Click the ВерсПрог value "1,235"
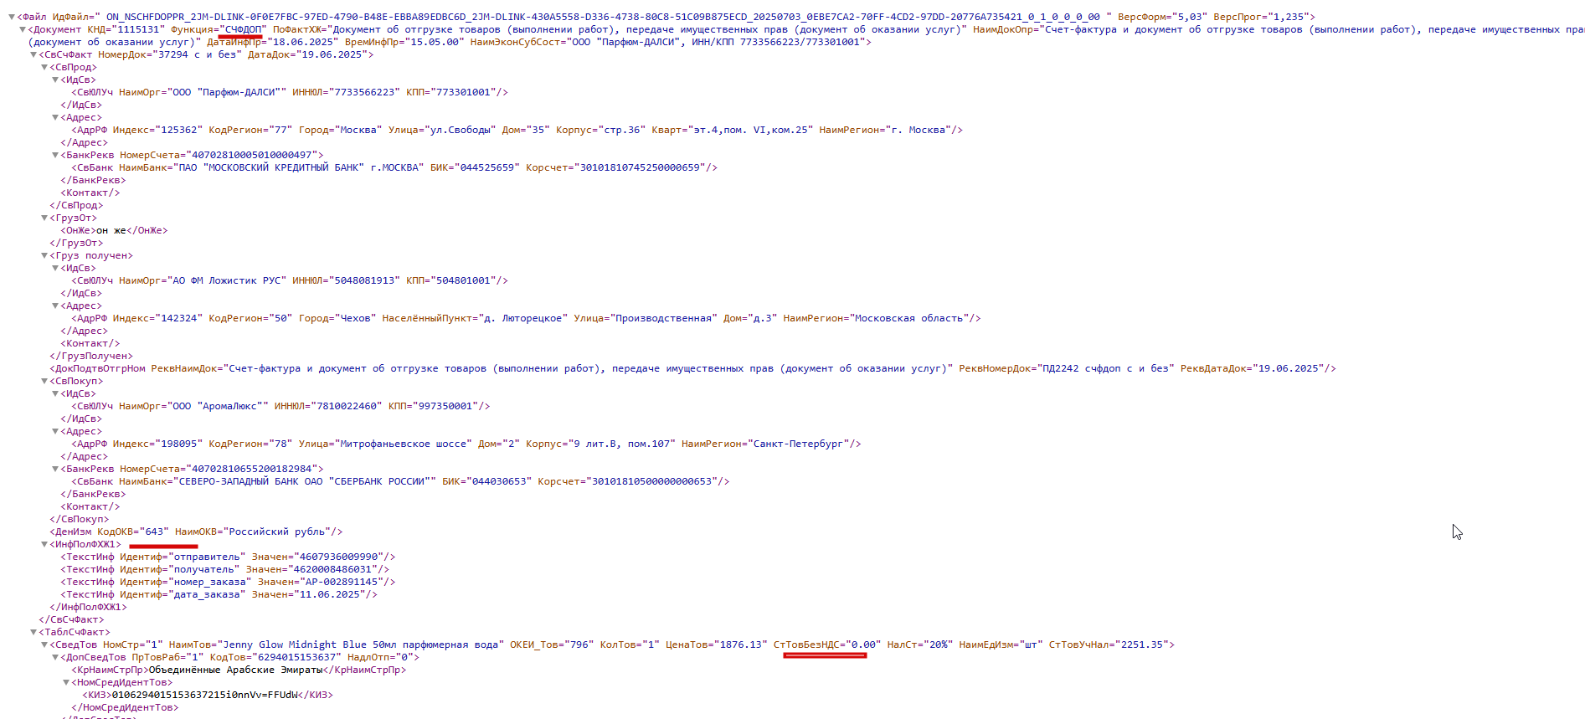The width and height of the screenshot is (1585, 719). (x=1289, y=17)
